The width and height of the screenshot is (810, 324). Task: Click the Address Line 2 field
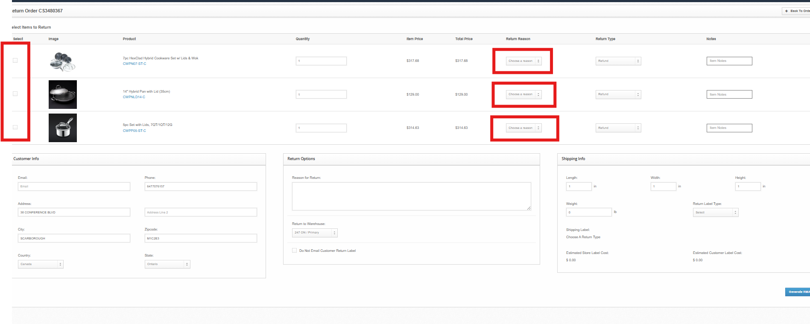(201, 212)
